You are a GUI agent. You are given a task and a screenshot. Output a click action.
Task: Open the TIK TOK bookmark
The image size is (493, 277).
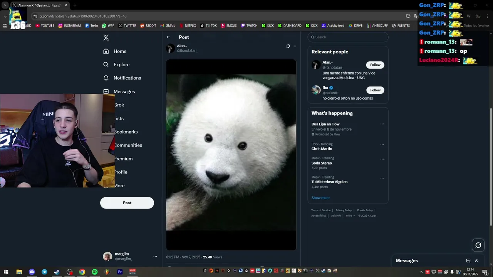click(x=208, y=26)
